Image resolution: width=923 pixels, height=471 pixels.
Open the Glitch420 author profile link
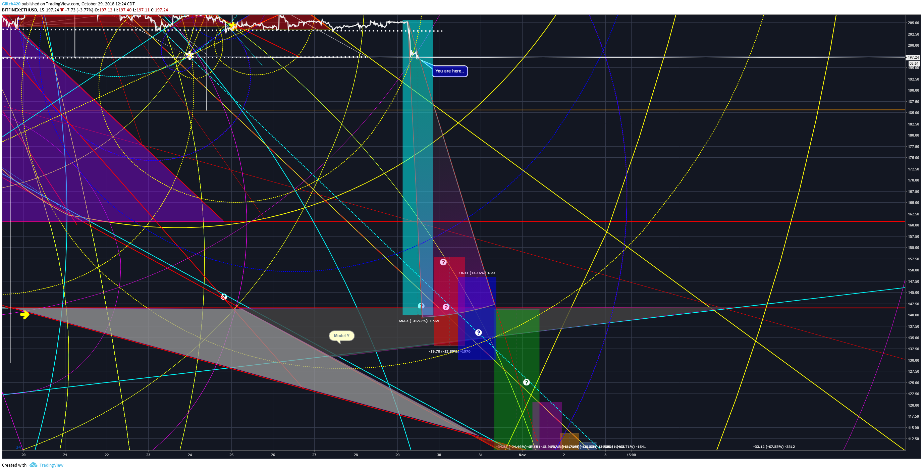(11, 4)
